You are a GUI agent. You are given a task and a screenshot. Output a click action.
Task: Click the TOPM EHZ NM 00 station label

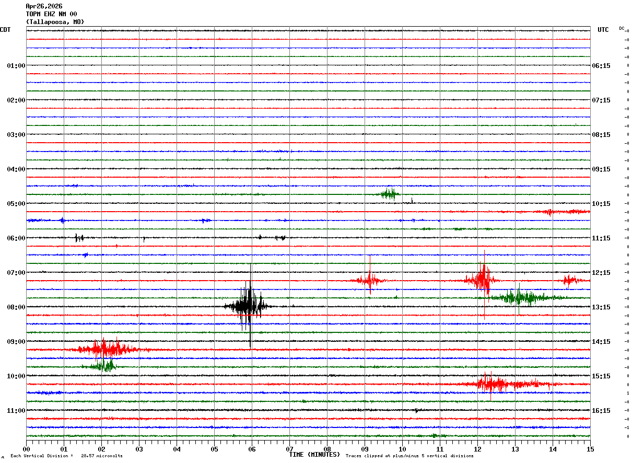(x=51, y=14)
